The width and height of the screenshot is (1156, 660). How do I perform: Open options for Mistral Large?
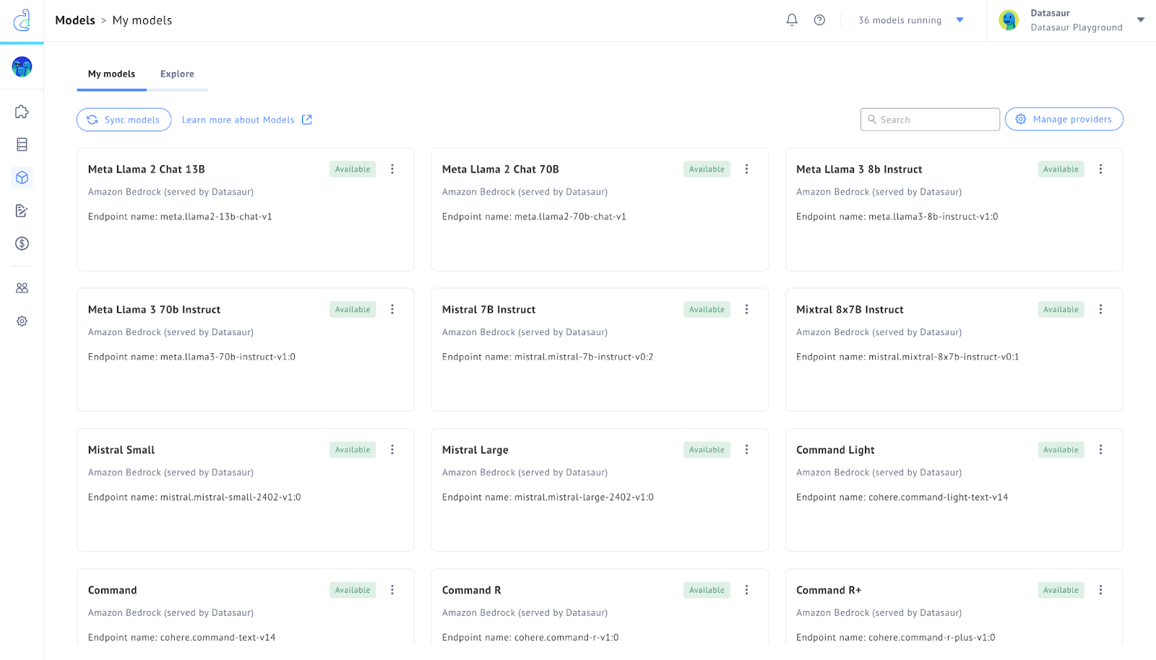[x=746, y=449]
